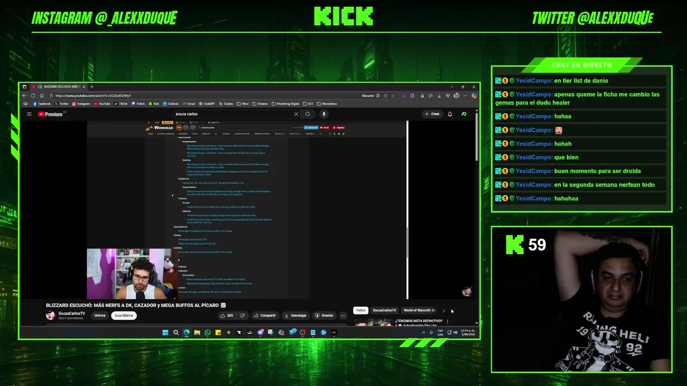The height and width of the screenshot is (386, 687).
Task: Open the browser three-dot settings menu
Action: 465,95
